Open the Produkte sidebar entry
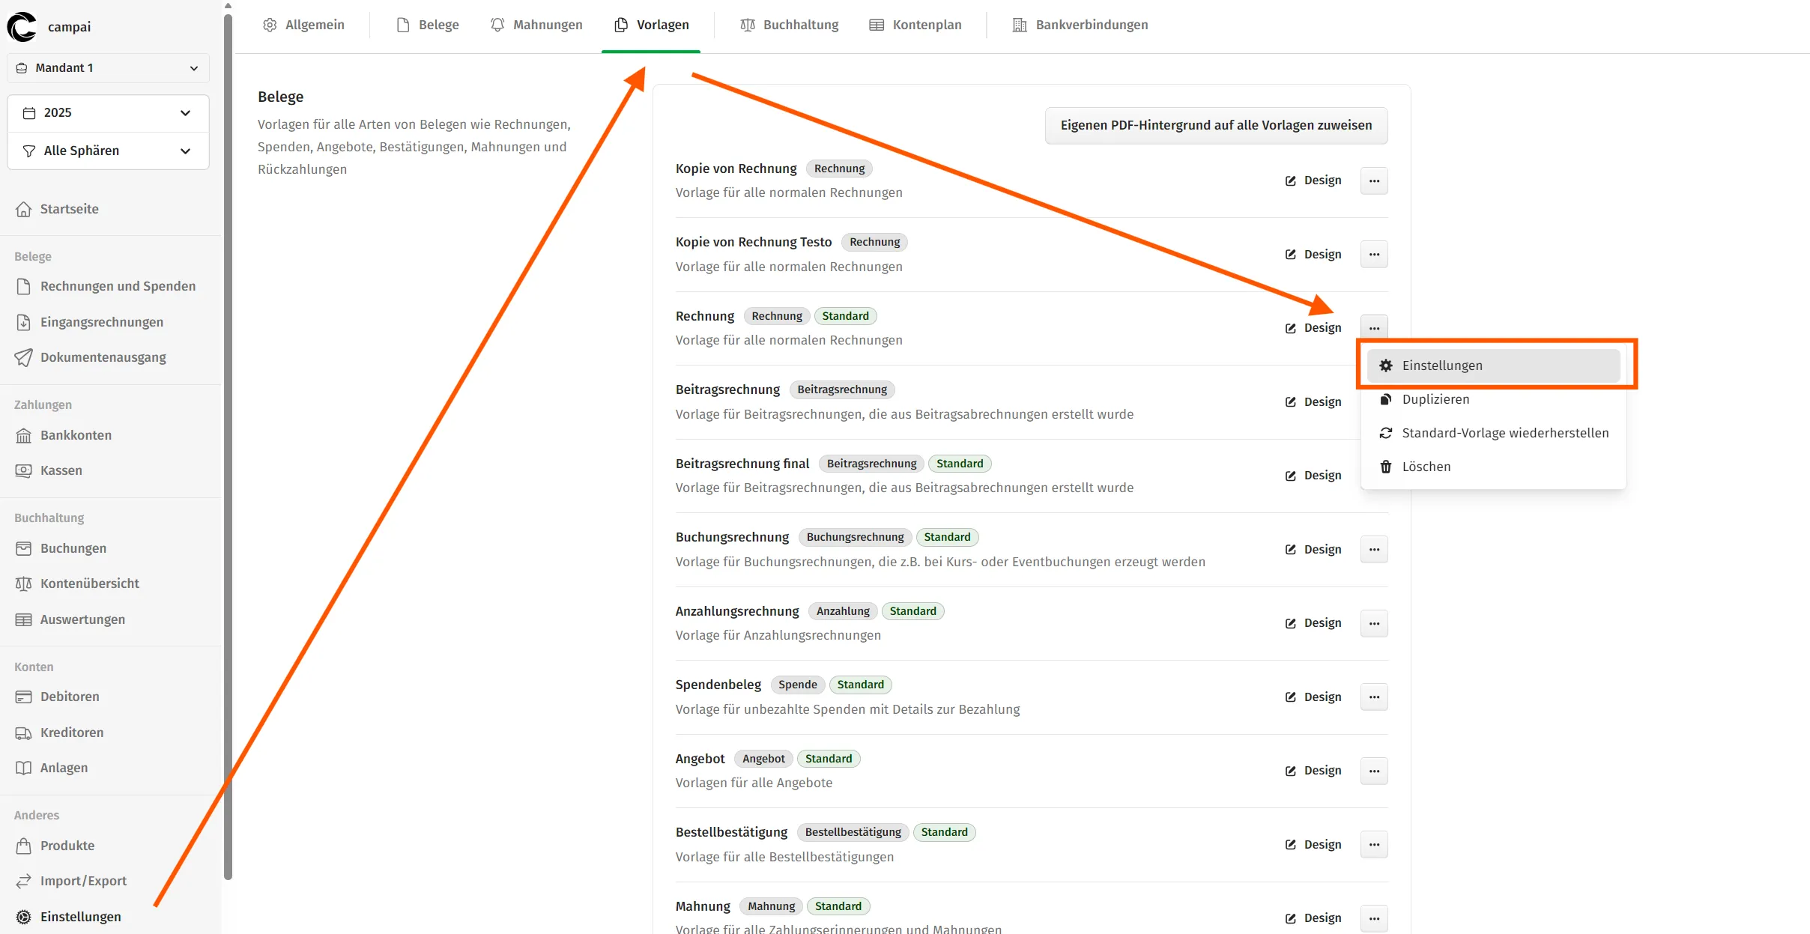This screenshot has height=934, width=1810. pyautogui.click(x=67, y=846)
